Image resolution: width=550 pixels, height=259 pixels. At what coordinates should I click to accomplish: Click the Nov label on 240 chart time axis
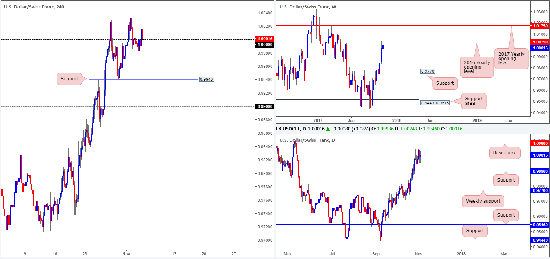point(126,254)
